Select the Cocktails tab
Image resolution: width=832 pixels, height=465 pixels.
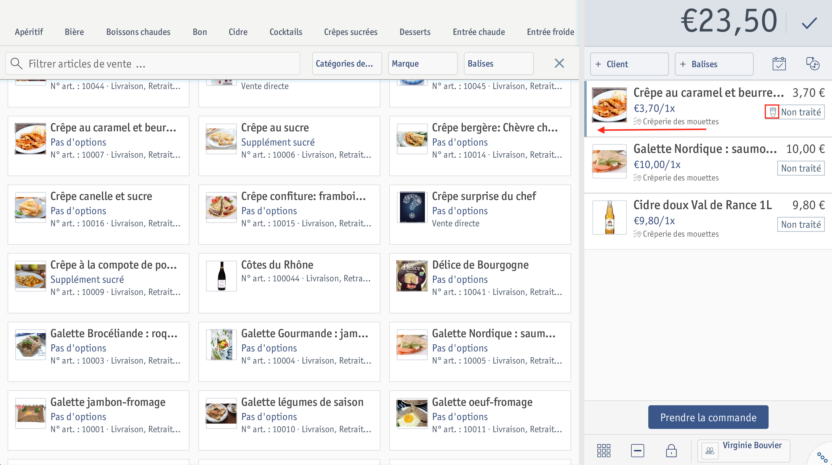point(286,32)
